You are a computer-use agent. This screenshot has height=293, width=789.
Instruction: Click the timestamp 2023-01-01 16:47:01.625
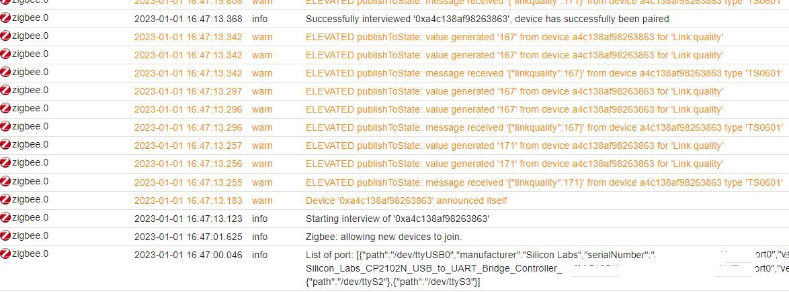point(188,237)
